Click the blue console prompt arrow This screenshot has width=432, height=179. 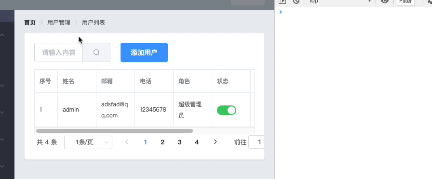[281, 12]
